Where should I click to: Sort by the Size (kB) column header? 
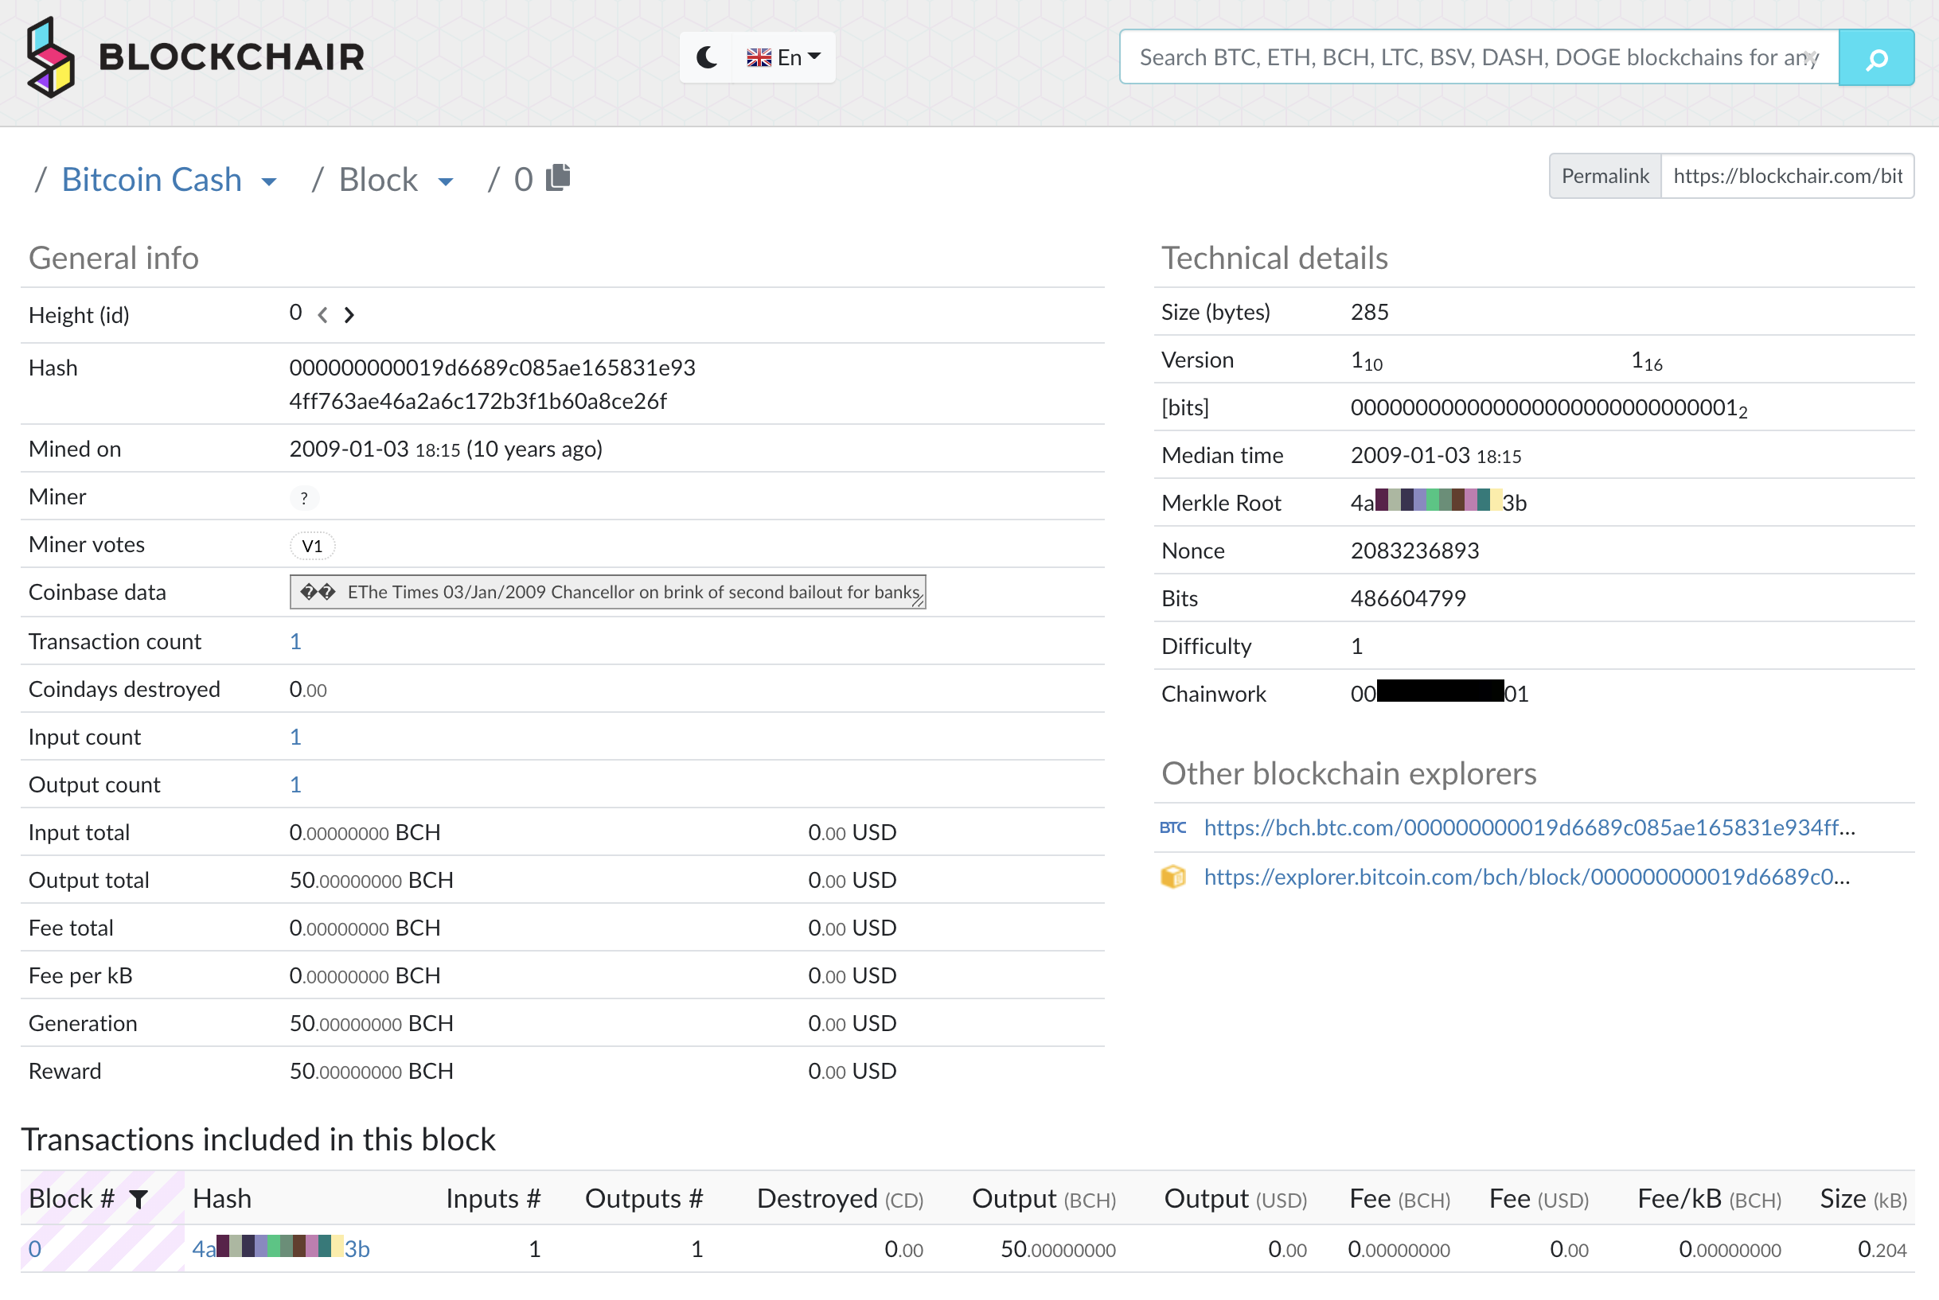[x=1863, y=1199]
